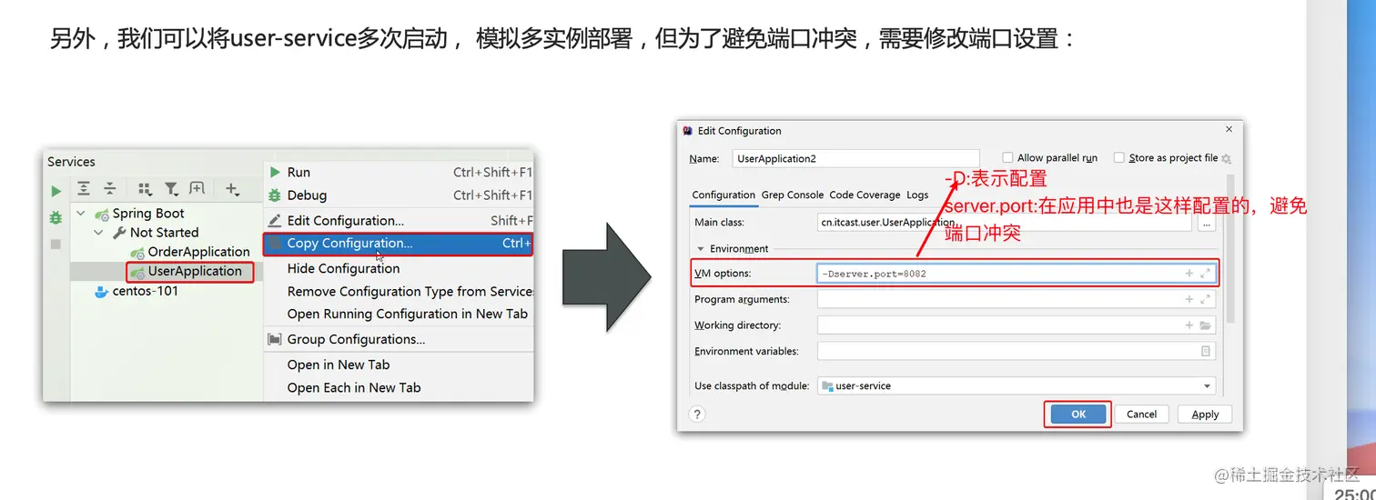Switch to the Configuration tab
Viewport: 1376px width, 500px height.
723,195
